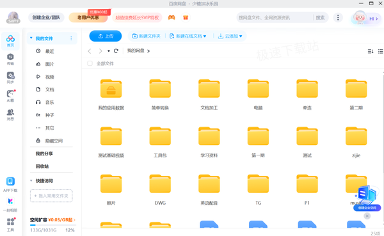The height and width of the screenshot is (236, 384).
Task: Collapse the 快捷访问 section
Action: [31, 180]
